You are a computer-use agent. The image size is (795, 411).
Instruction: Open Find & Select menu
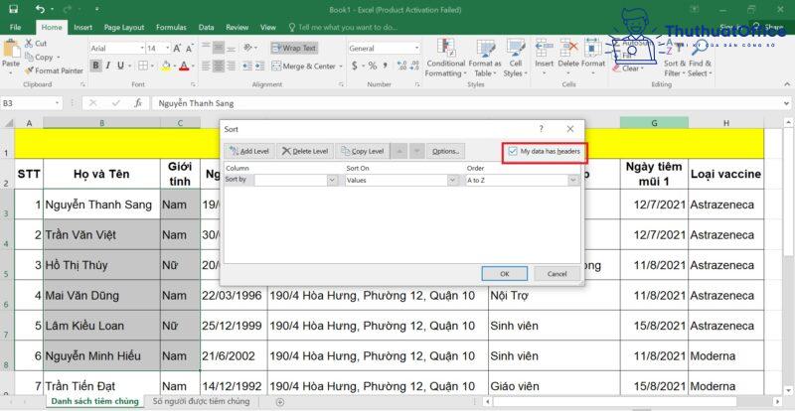701,58
